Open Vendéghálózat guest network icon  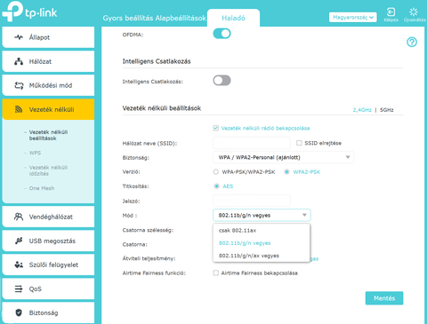[19, 217]
